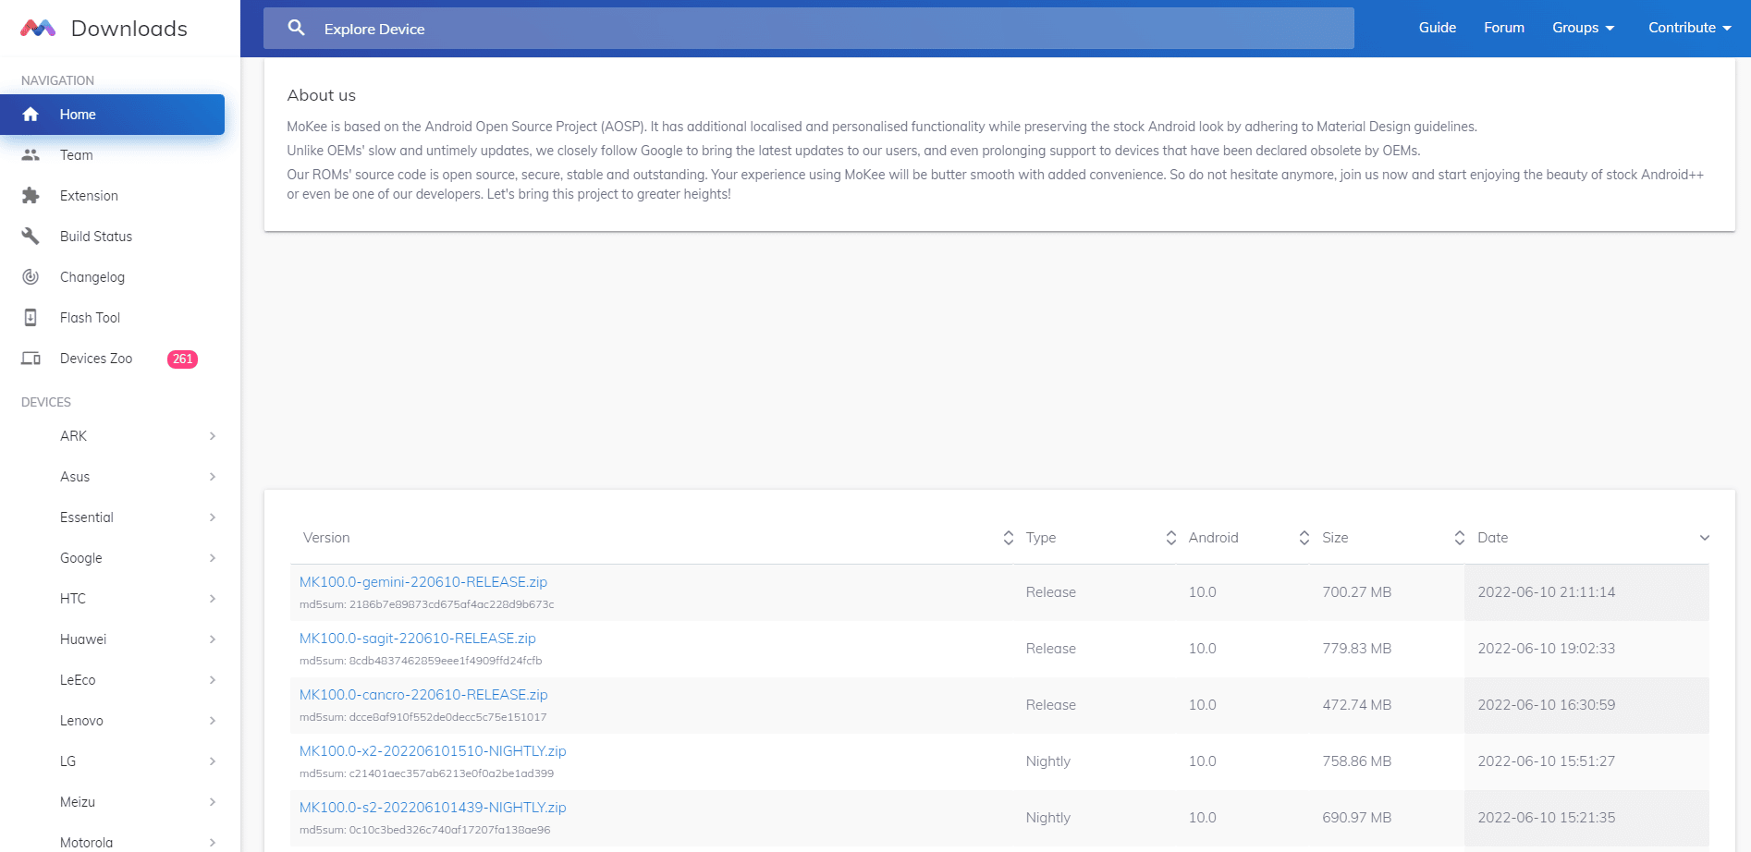This screenshot has height=852, width=1751.
Task: Open Team navigation item
Action: point(112,155)
